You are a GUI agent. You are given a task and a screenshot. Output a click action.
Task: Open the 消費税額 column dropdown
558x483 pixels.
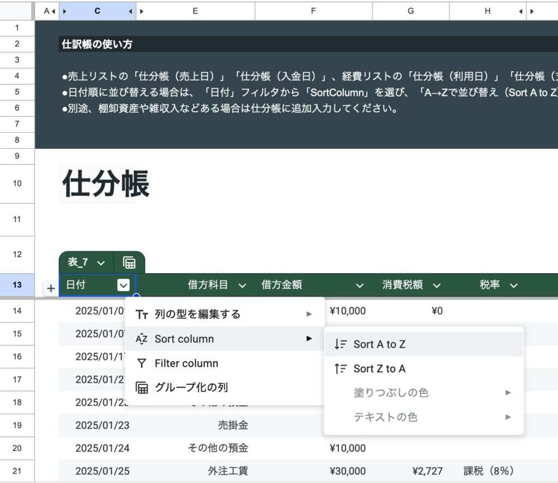click(436, 286)
